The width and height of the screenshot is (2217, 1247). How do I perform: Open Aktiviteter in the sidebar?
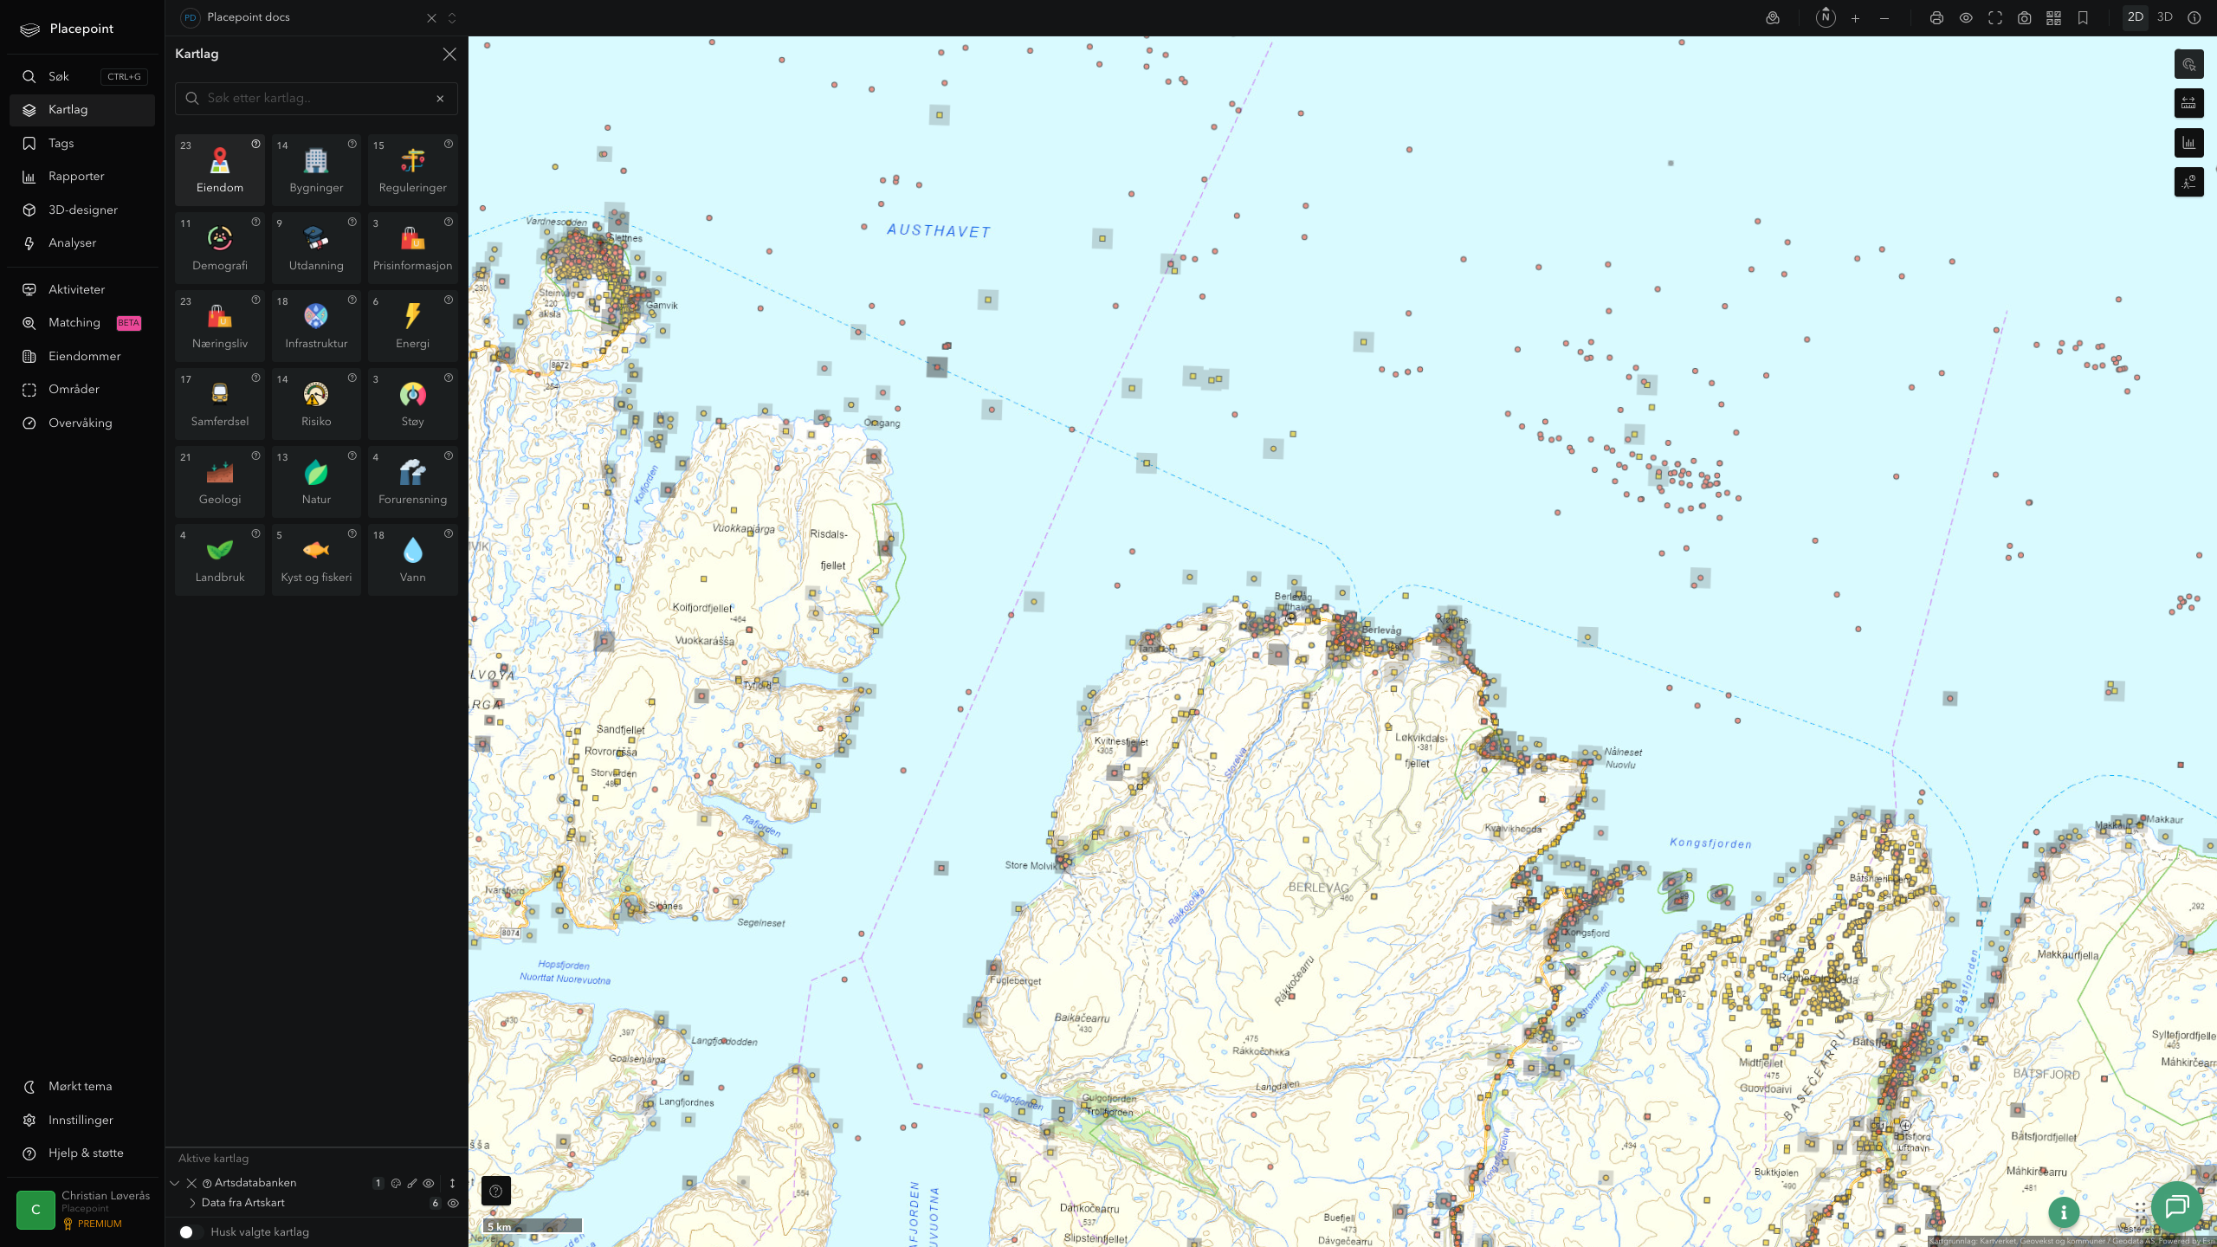tap(82, 289)
